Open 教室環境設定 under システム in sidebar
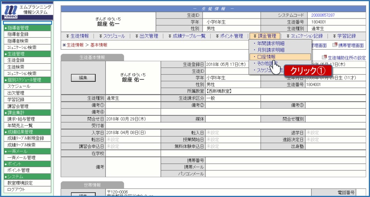Viewport: 370px width, 197px height. coord(20,183)
